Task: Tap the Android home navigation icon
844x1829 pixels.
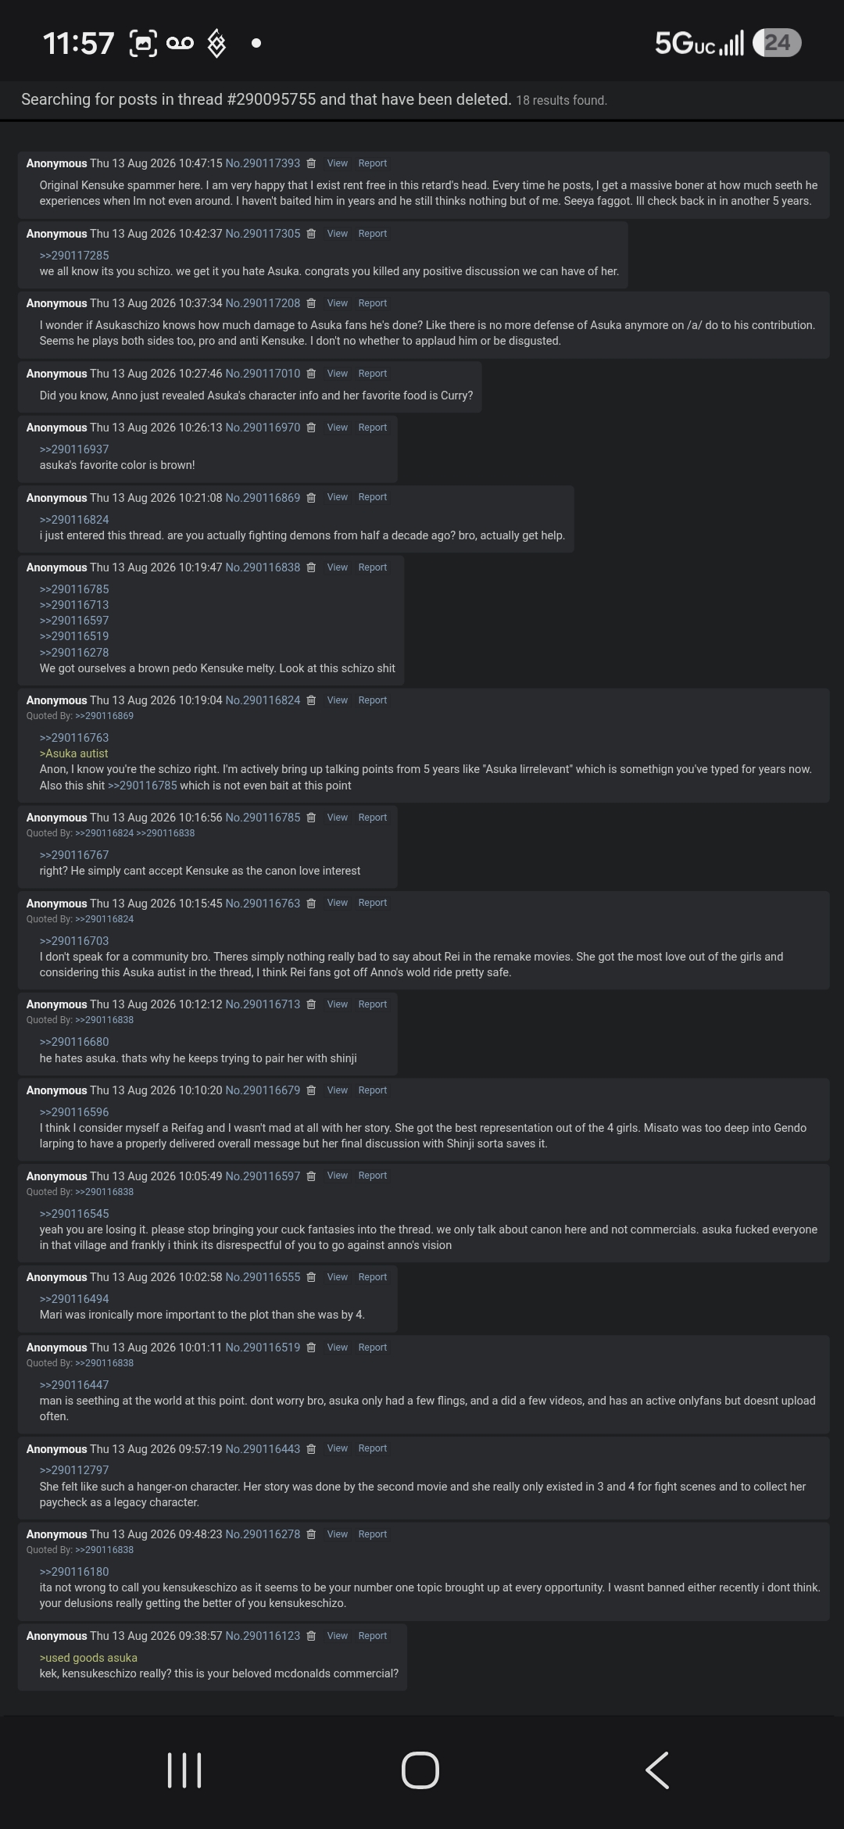Action: click(x=420, y=1770)
